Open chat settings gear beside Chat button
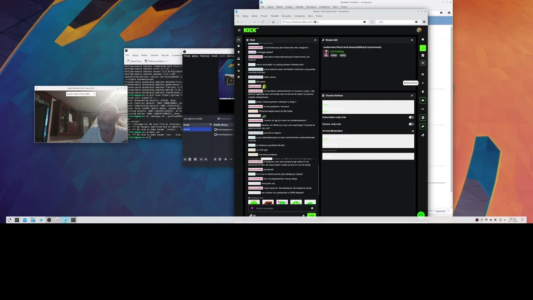The width and height of the screenshot is (533, 300). point(304,215)
